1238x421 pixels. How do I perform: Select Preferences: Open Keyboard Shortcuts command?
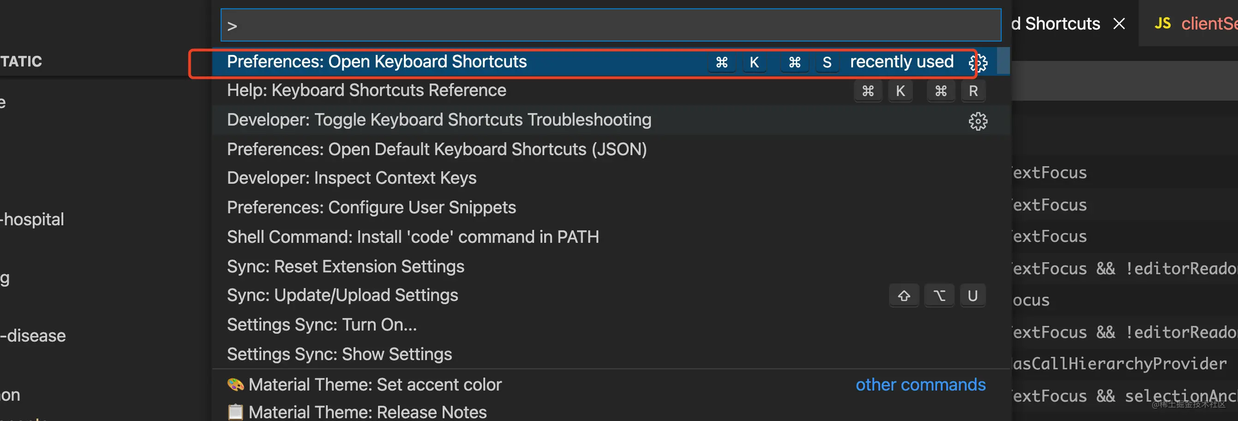[377, 62]
